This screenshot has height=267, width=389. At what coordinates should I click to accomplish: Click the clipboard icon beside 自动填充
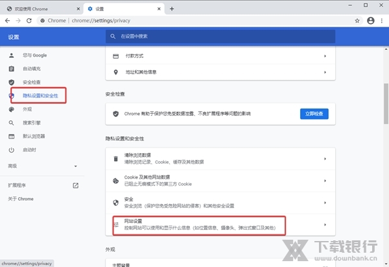point(12,69)
